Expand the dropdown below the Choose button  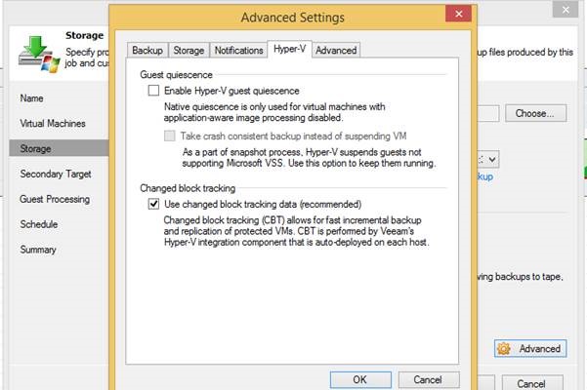click(492, 158)
